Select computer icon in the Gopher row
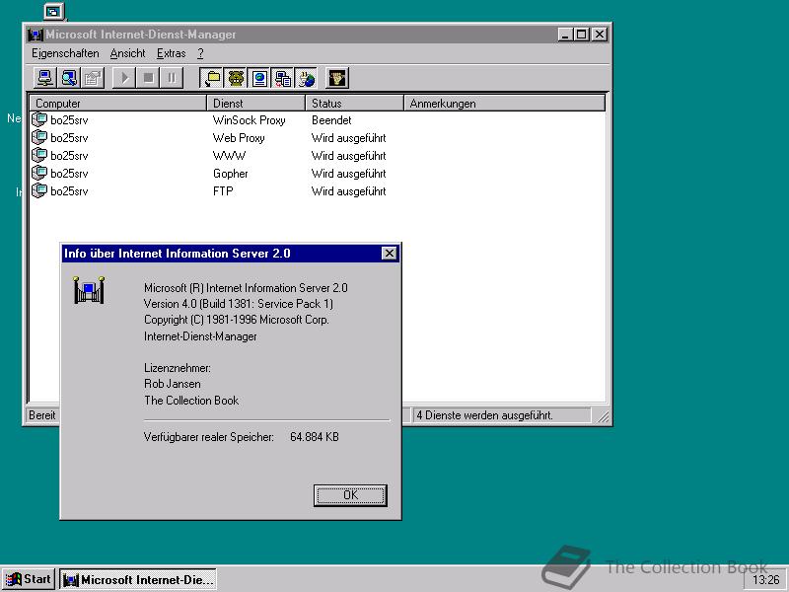 [x=39, y=174]
